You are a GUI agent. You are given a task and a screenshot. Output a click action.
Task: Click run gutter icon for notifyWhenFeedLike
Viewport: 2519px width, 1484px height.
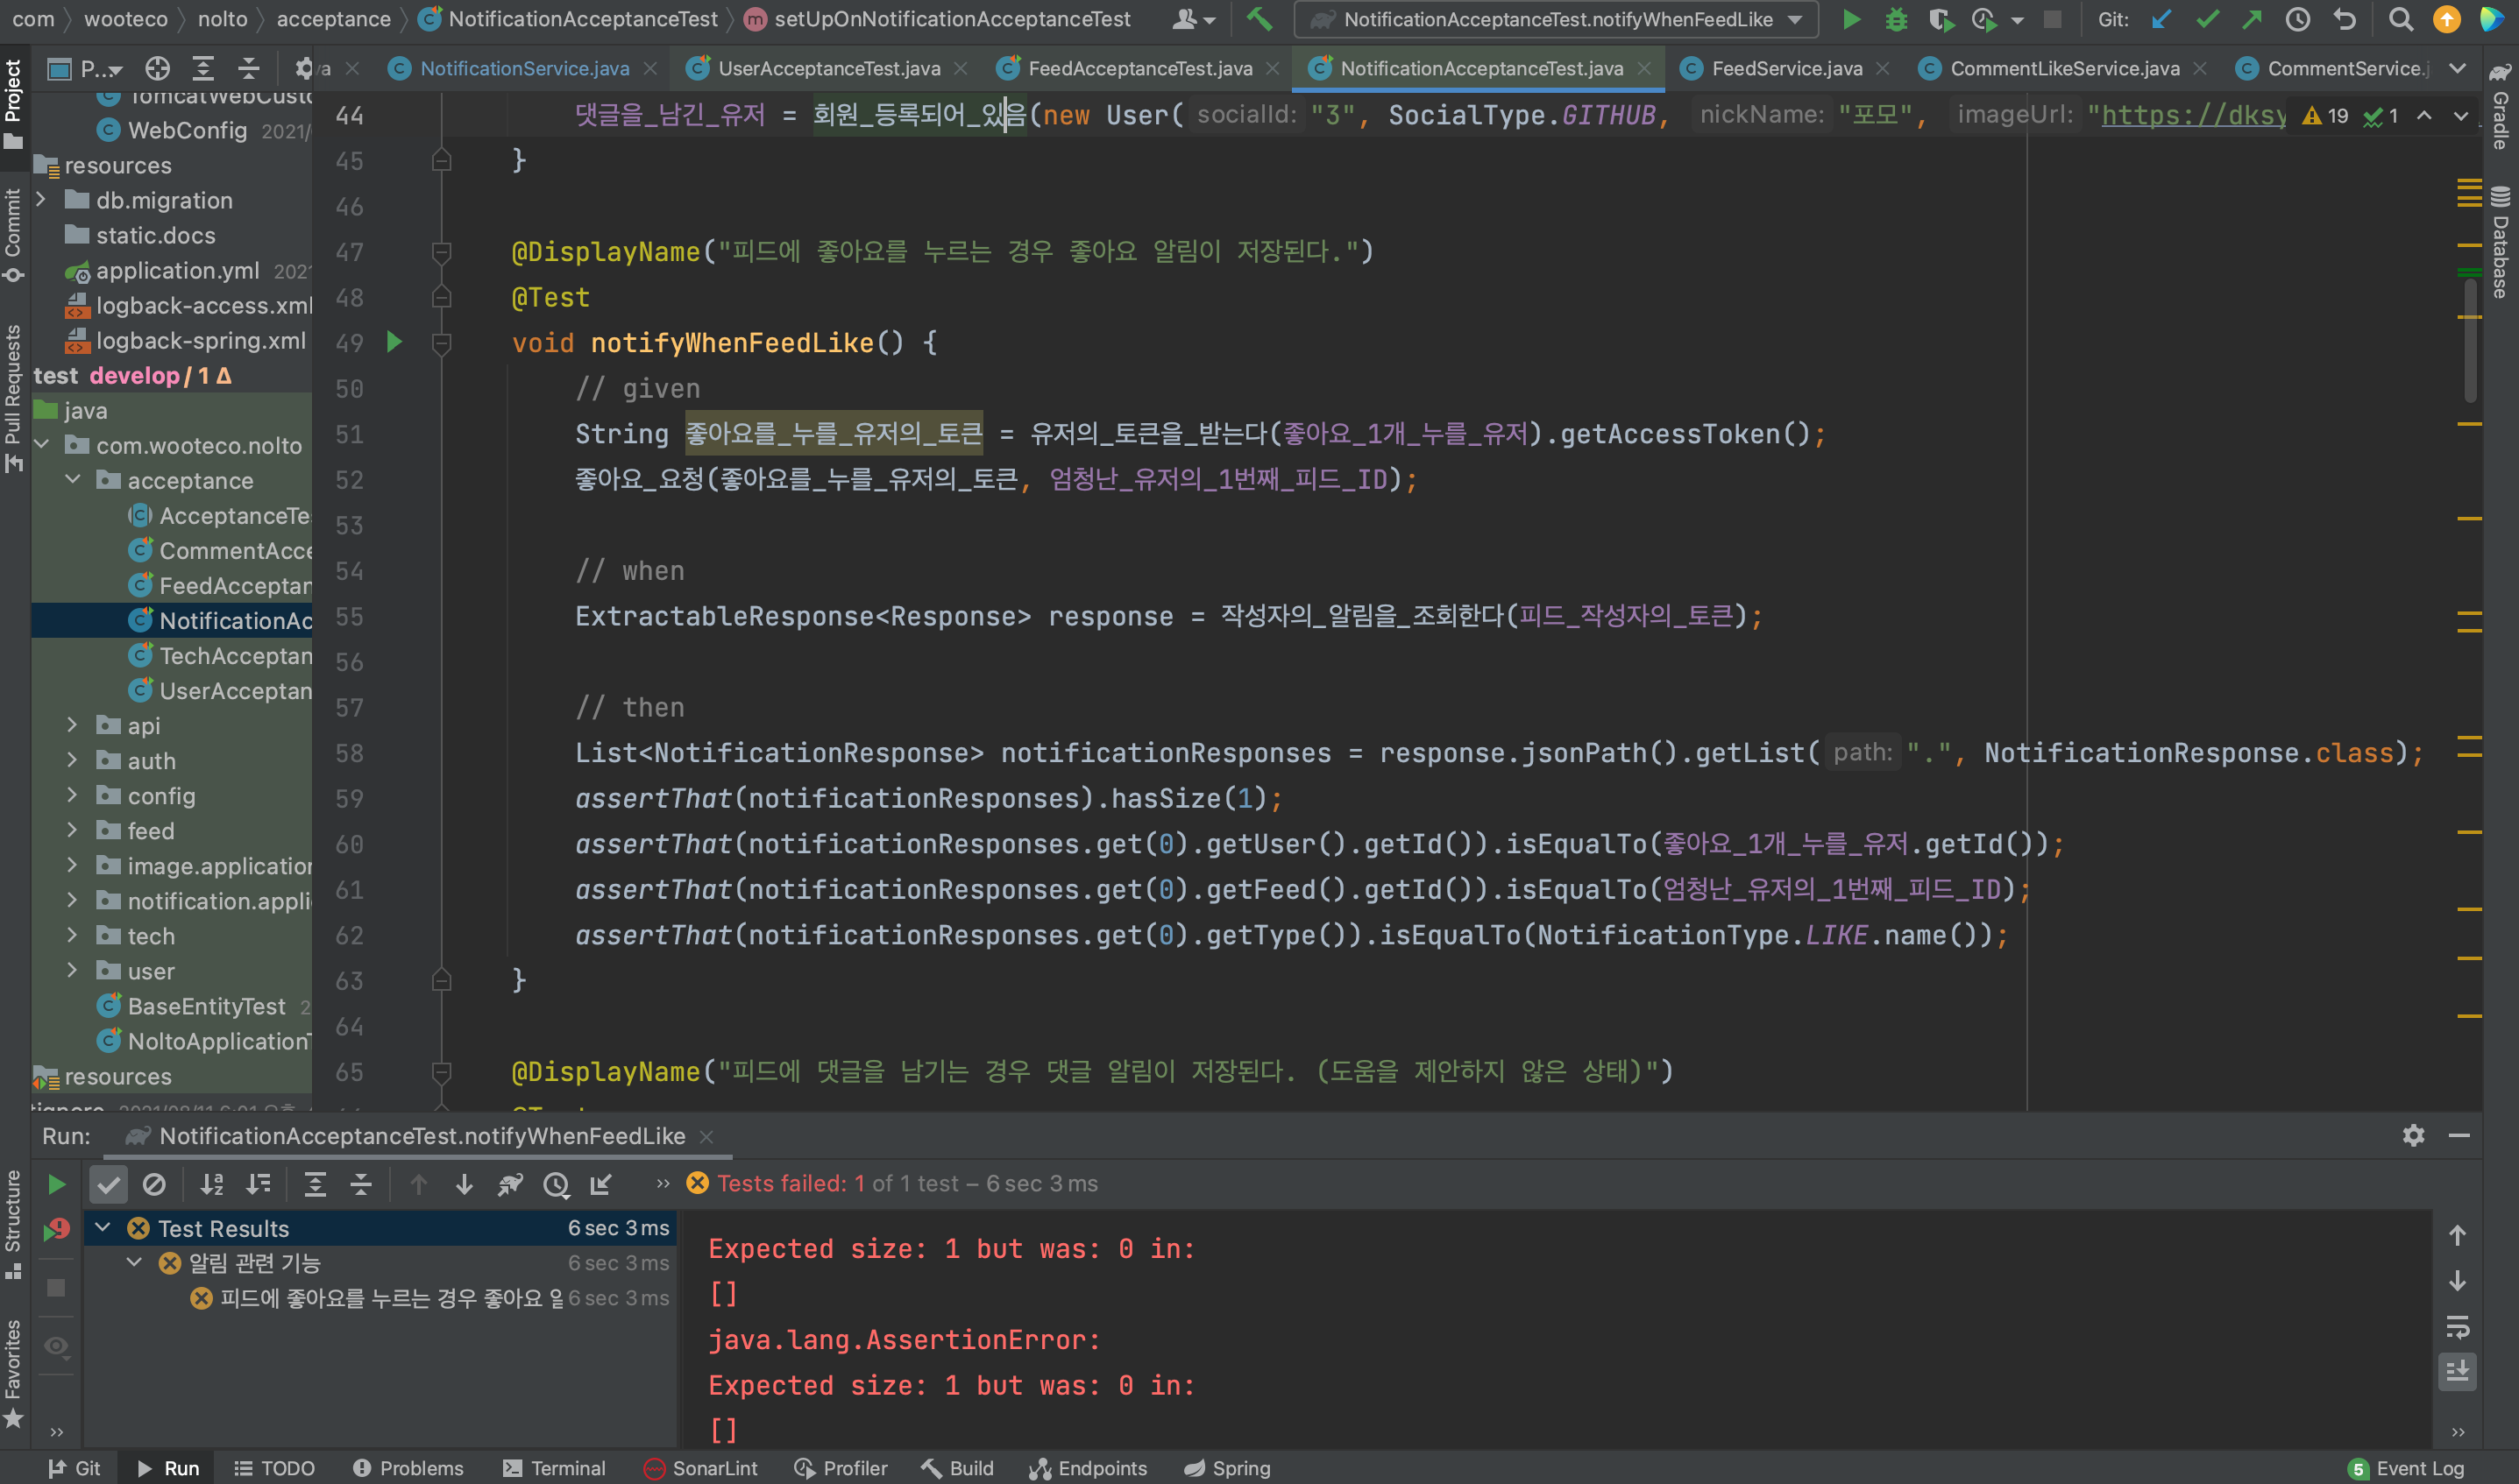point(394,342)
